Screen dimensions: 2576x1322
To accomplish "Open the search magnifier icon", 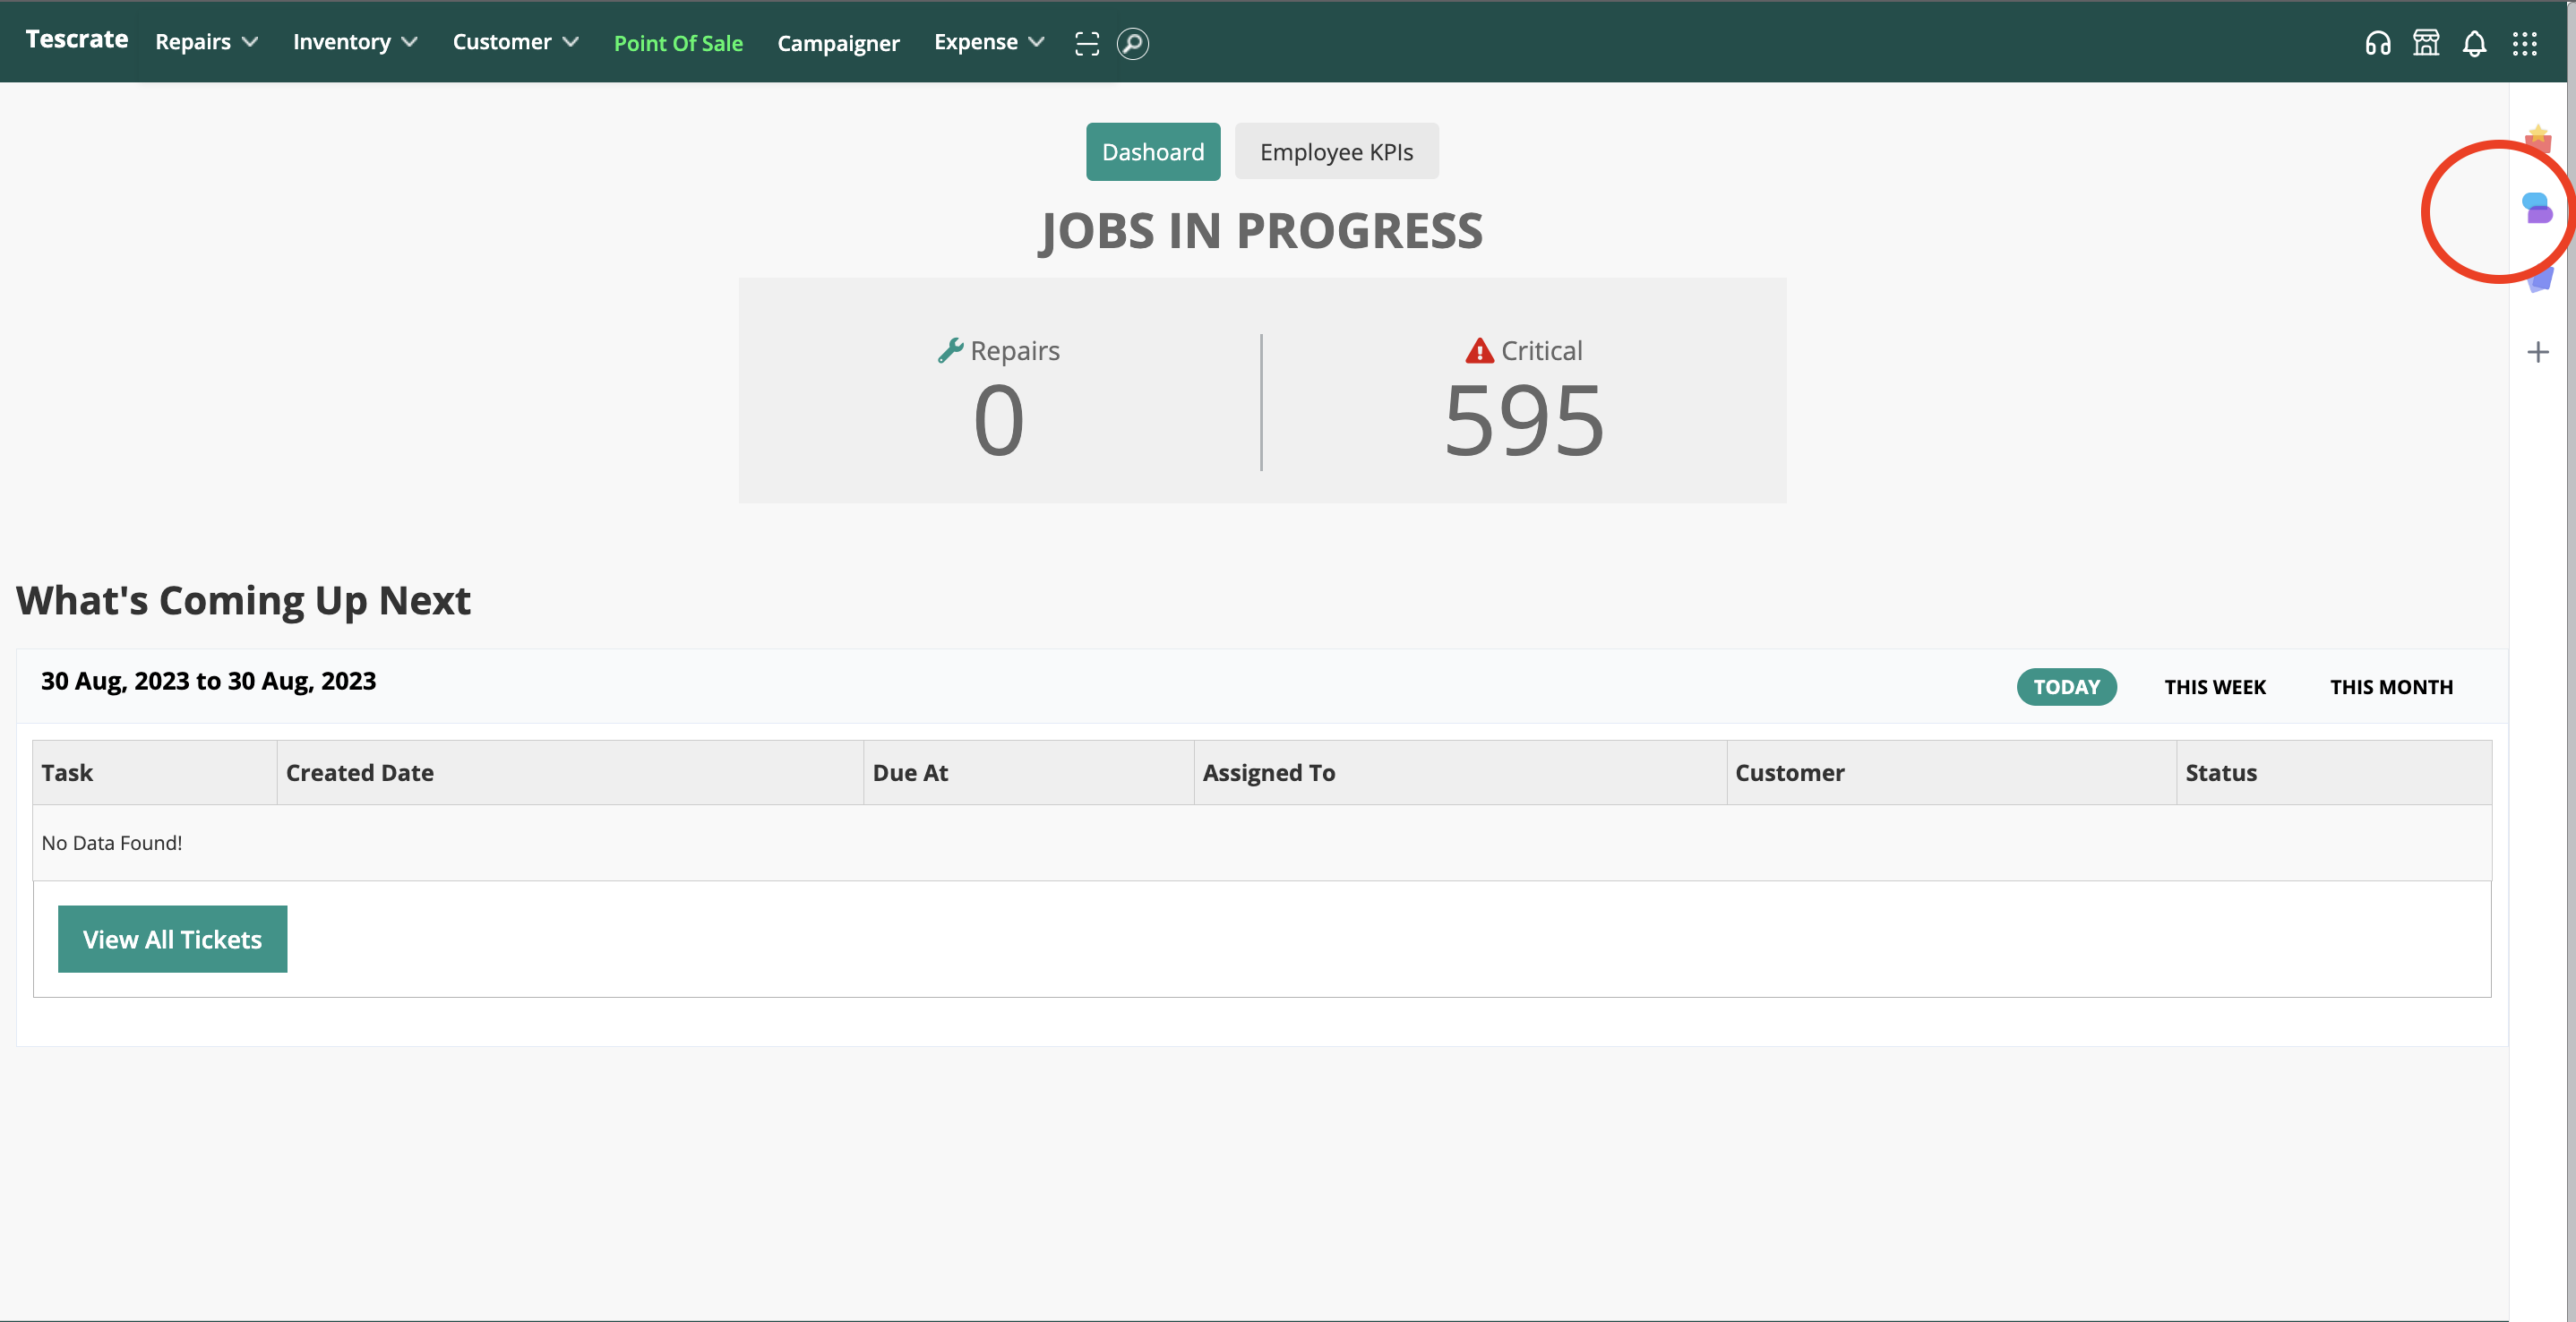I will [x=1132, y=43].
